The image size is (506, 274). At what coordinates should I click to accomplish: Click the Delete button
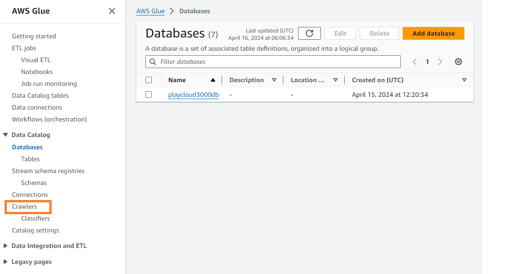379,33
